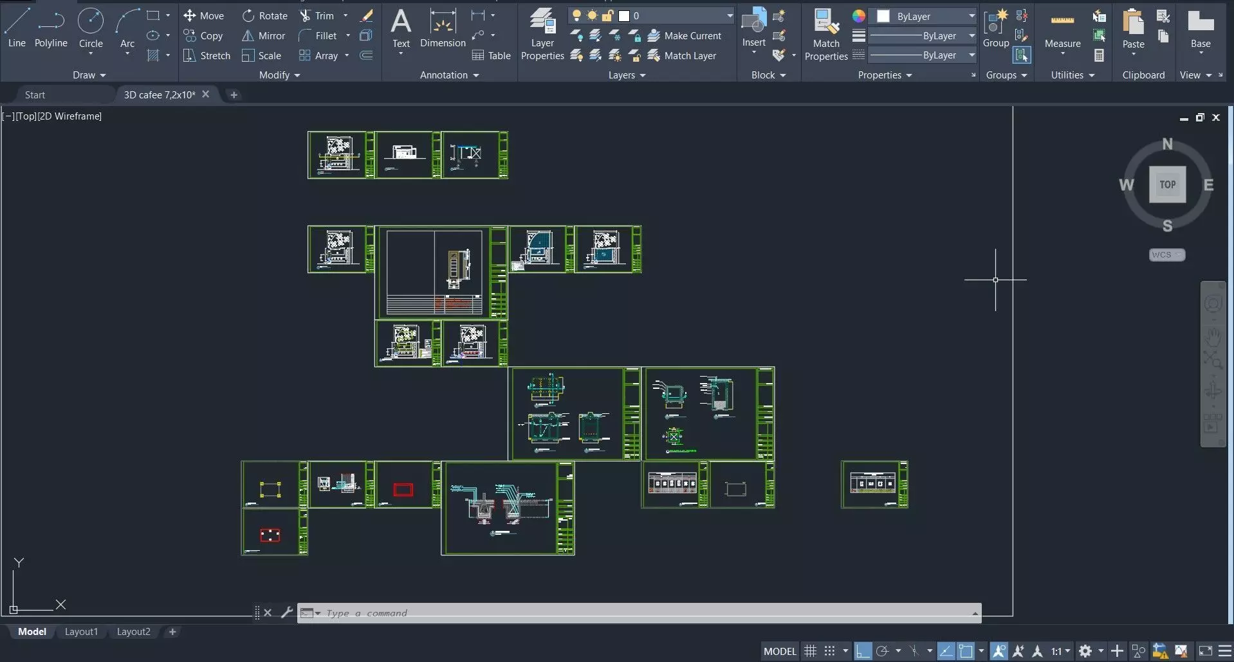Image resolution: width=1234 pixels, height=662 pixels.
Task: Open the annotation scale 1:1 dropdown
Action: [x=1060, y=651]
